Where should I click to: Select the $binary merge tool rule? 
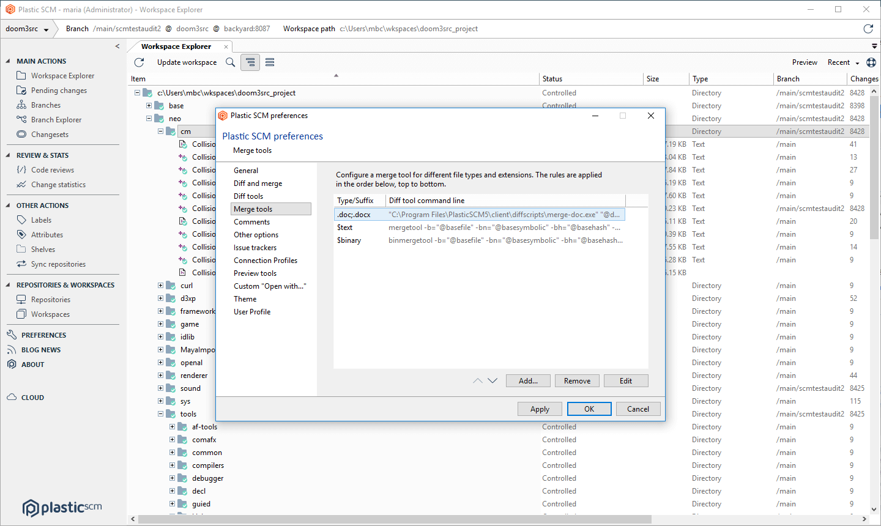pos(480,240)
